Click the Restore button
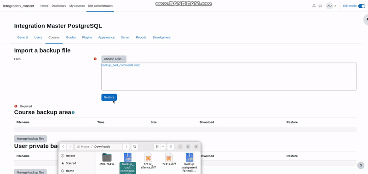This screenshot has height=174, width=368. [109, 97]
